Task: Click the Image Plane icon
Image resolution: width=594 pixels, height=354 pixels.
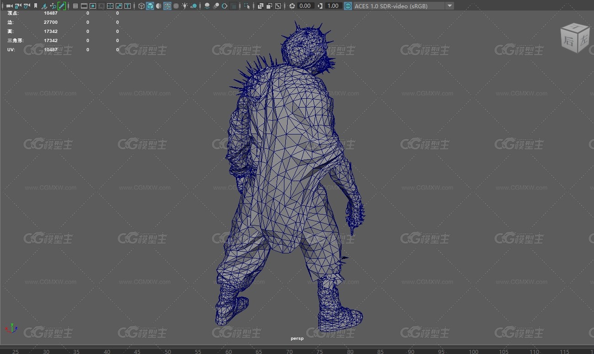Action: click(x=44, y=6)
